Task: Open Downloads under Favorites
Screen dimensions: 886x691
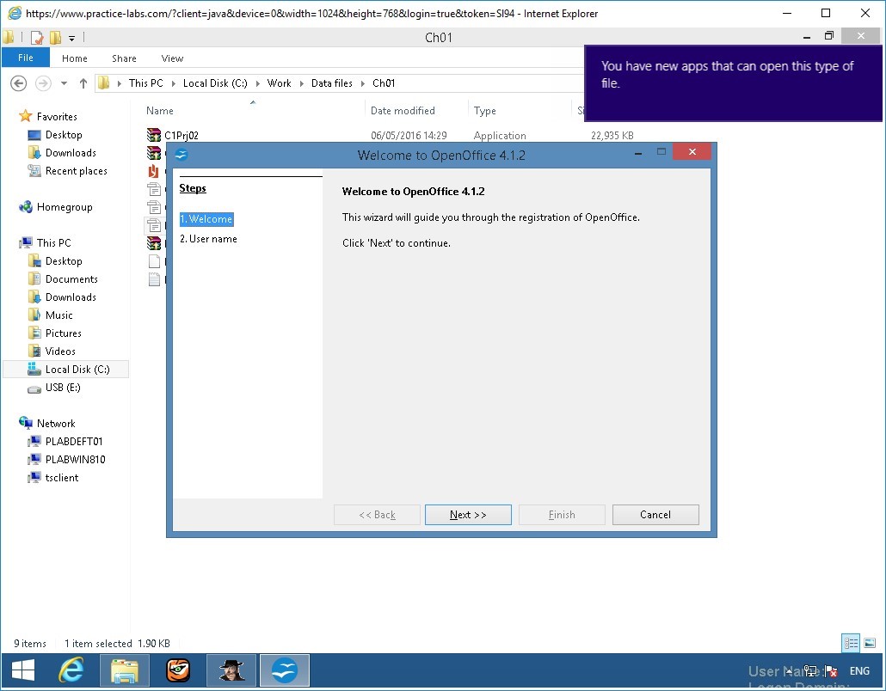Action: 71,153
